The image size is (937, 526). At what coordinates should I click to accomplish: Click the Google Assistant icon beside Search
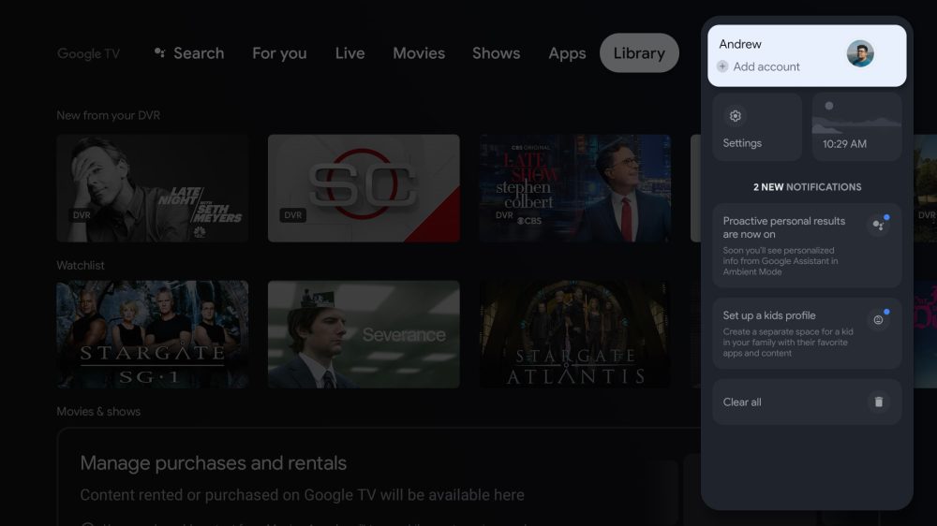point(160,53)
